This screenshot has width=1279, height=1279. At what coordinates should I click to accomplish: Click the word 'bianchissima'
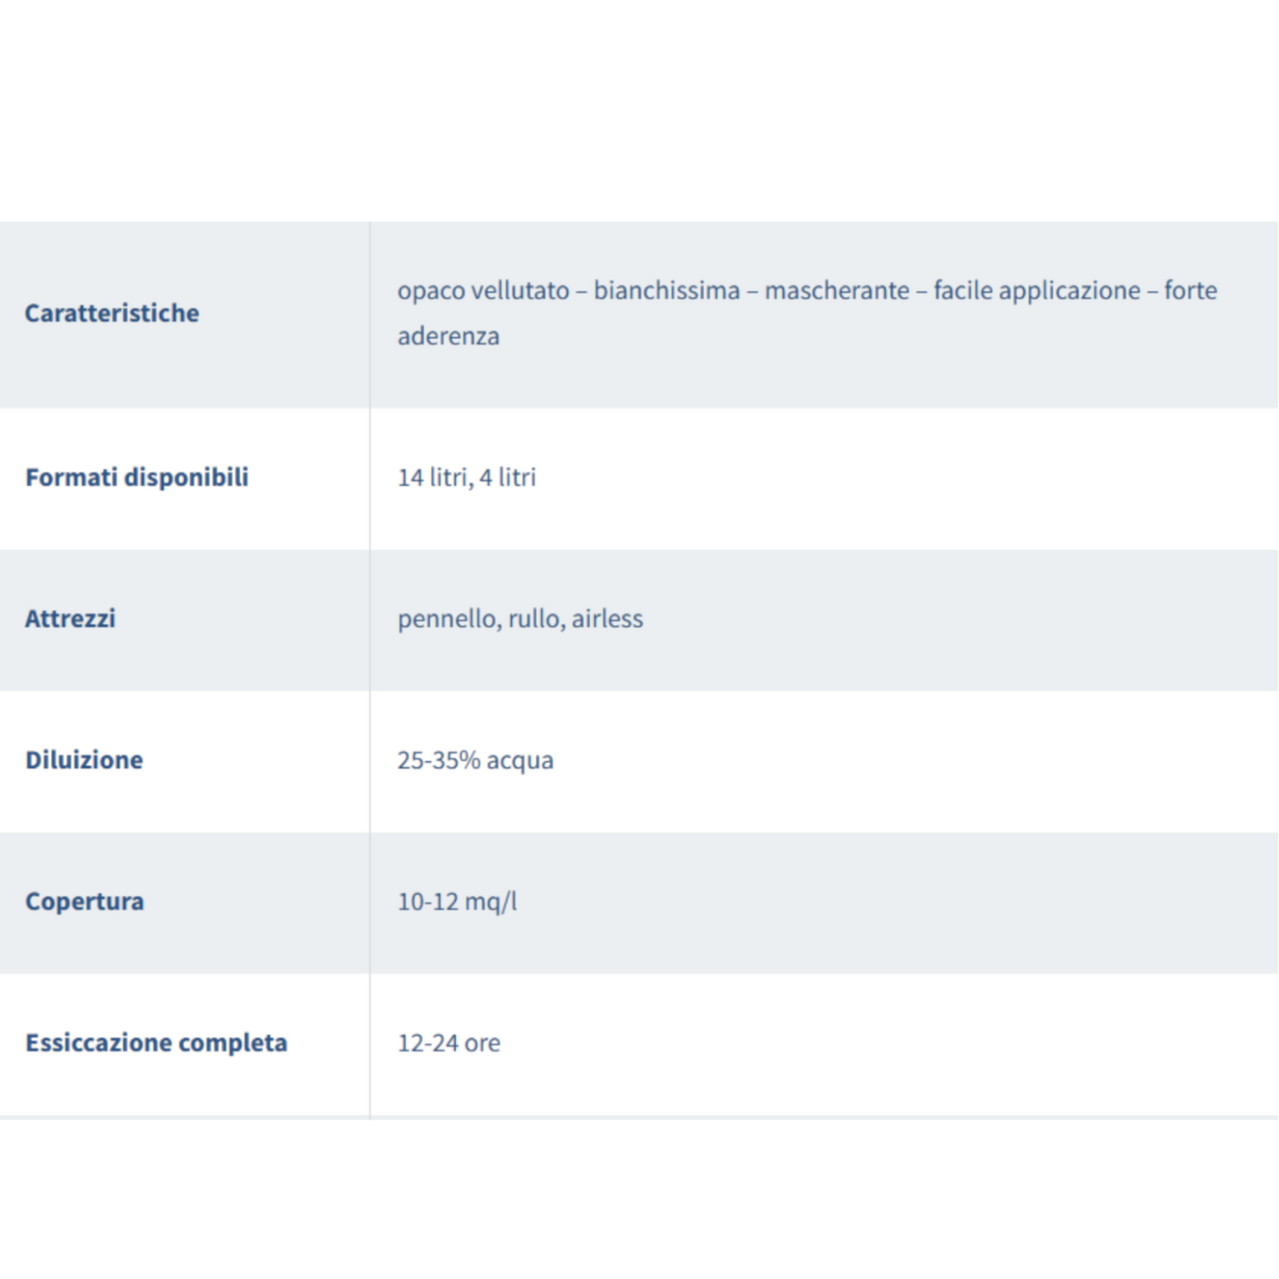tap(666, 290)
